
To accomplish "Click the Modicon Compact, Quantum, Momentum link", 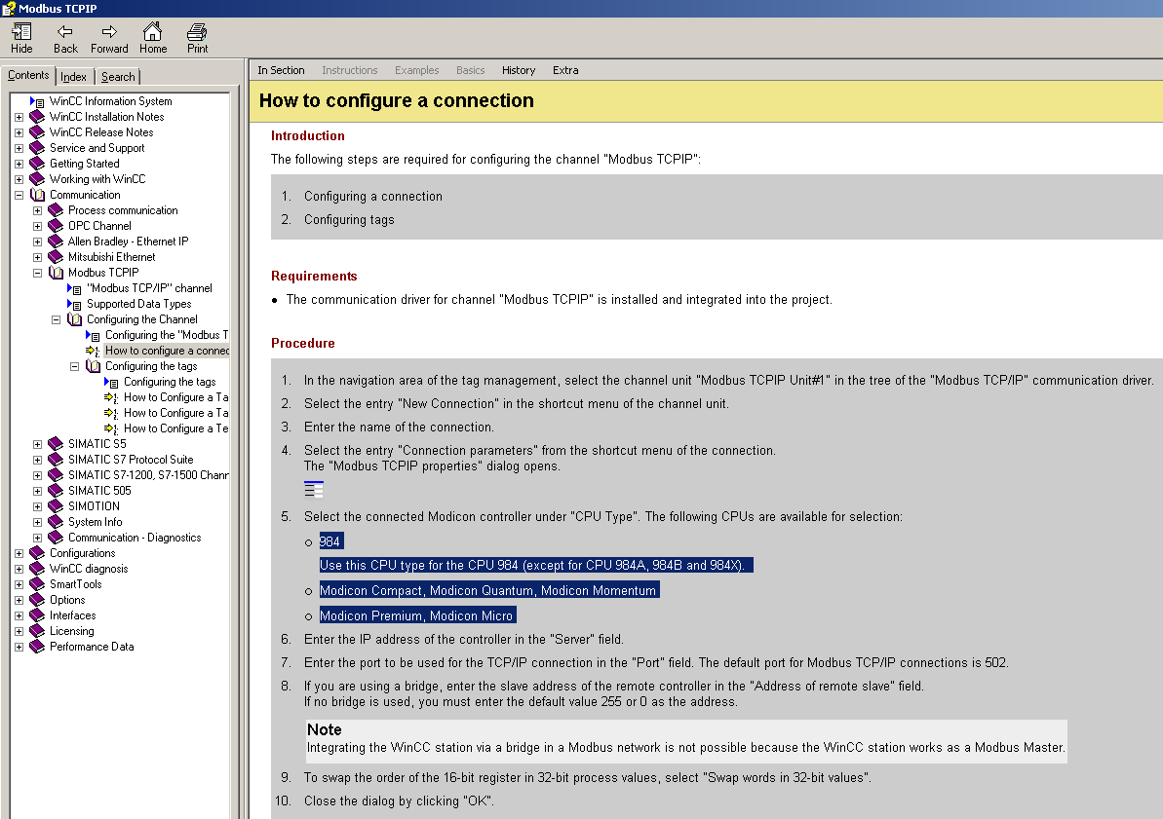I will (x=489, y=591).
